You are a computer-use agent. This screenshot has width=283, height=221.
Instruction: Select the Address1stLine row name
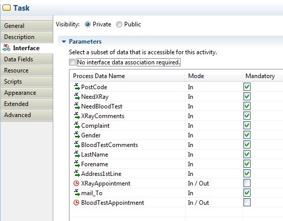[x=101, y=174]
